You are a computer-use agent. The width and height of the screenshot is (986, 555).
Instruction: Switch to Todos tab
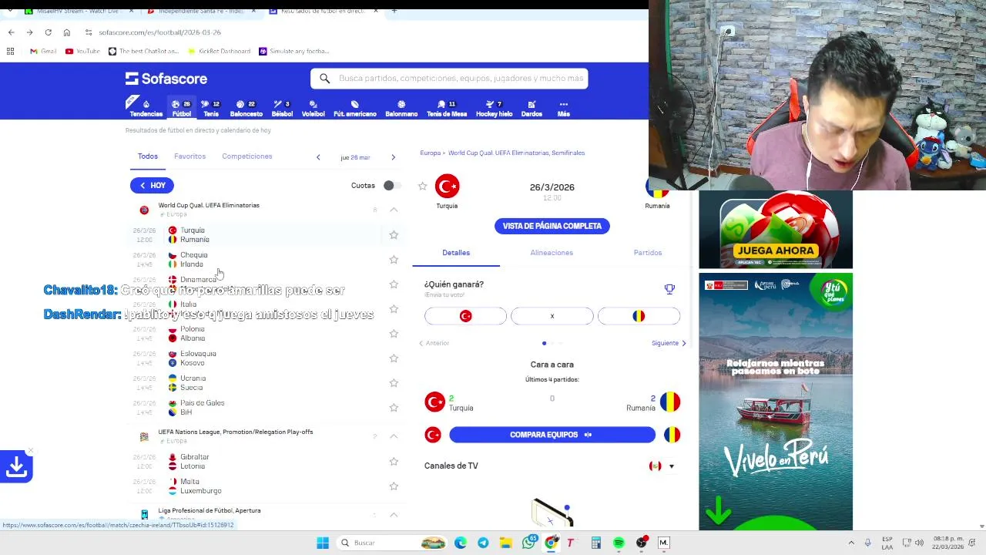(147, 156)
